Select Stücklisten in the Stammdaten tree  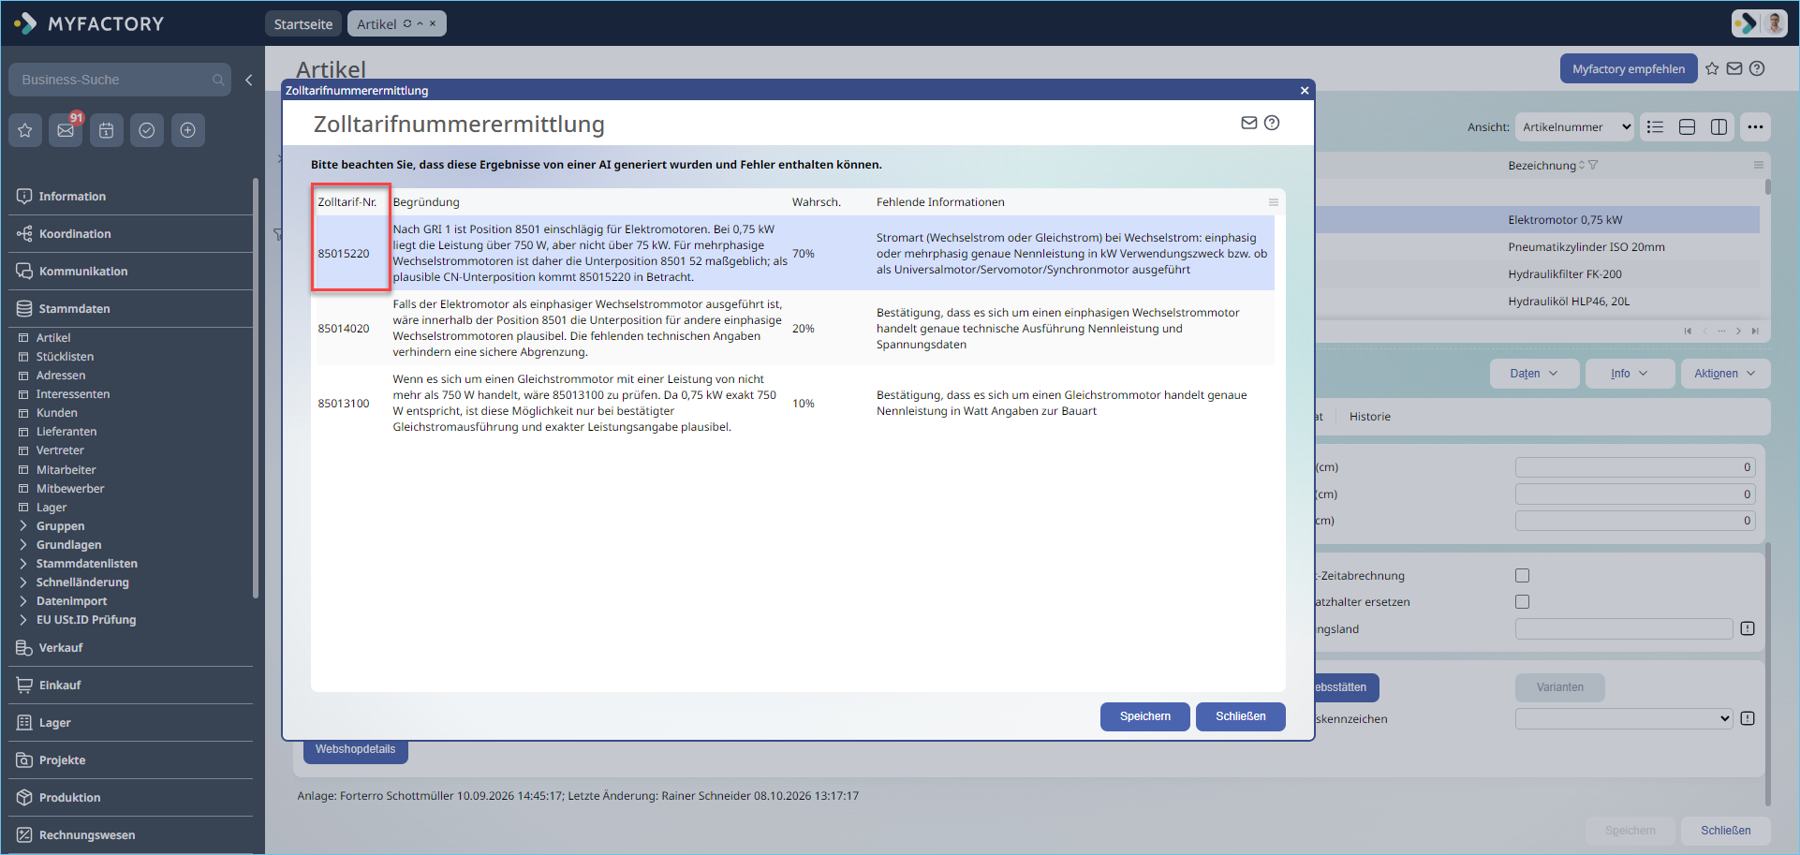65,357
